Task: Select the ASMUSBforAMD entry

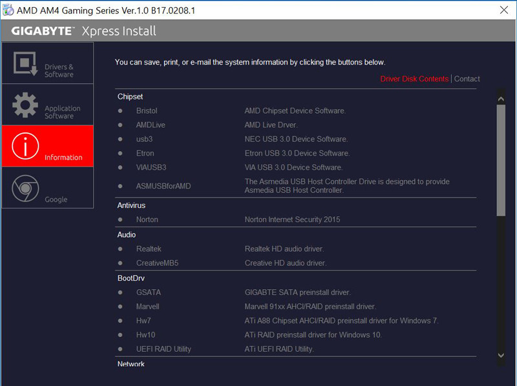Action: [x=164, y=187]
